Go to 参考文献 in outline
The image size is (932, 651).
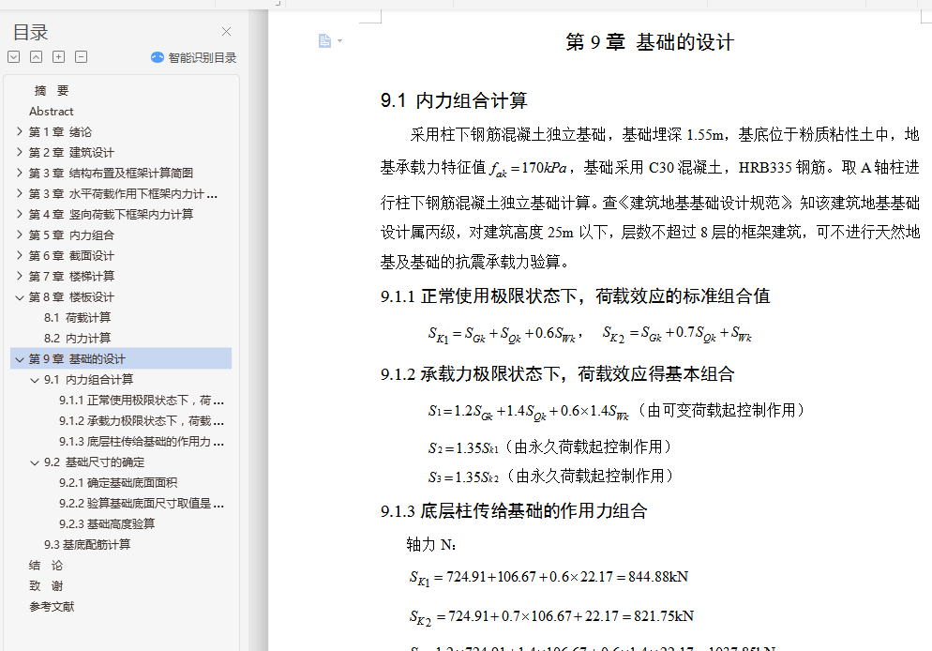(x=52, y=606)
